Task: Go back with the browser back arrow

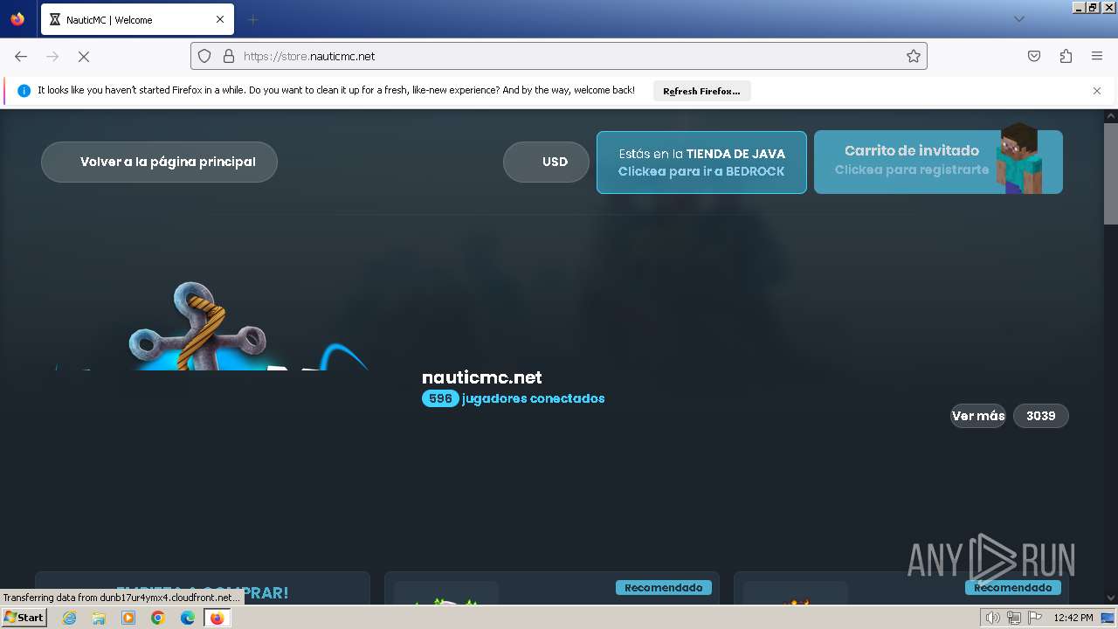Action: (x=21, y=56)
